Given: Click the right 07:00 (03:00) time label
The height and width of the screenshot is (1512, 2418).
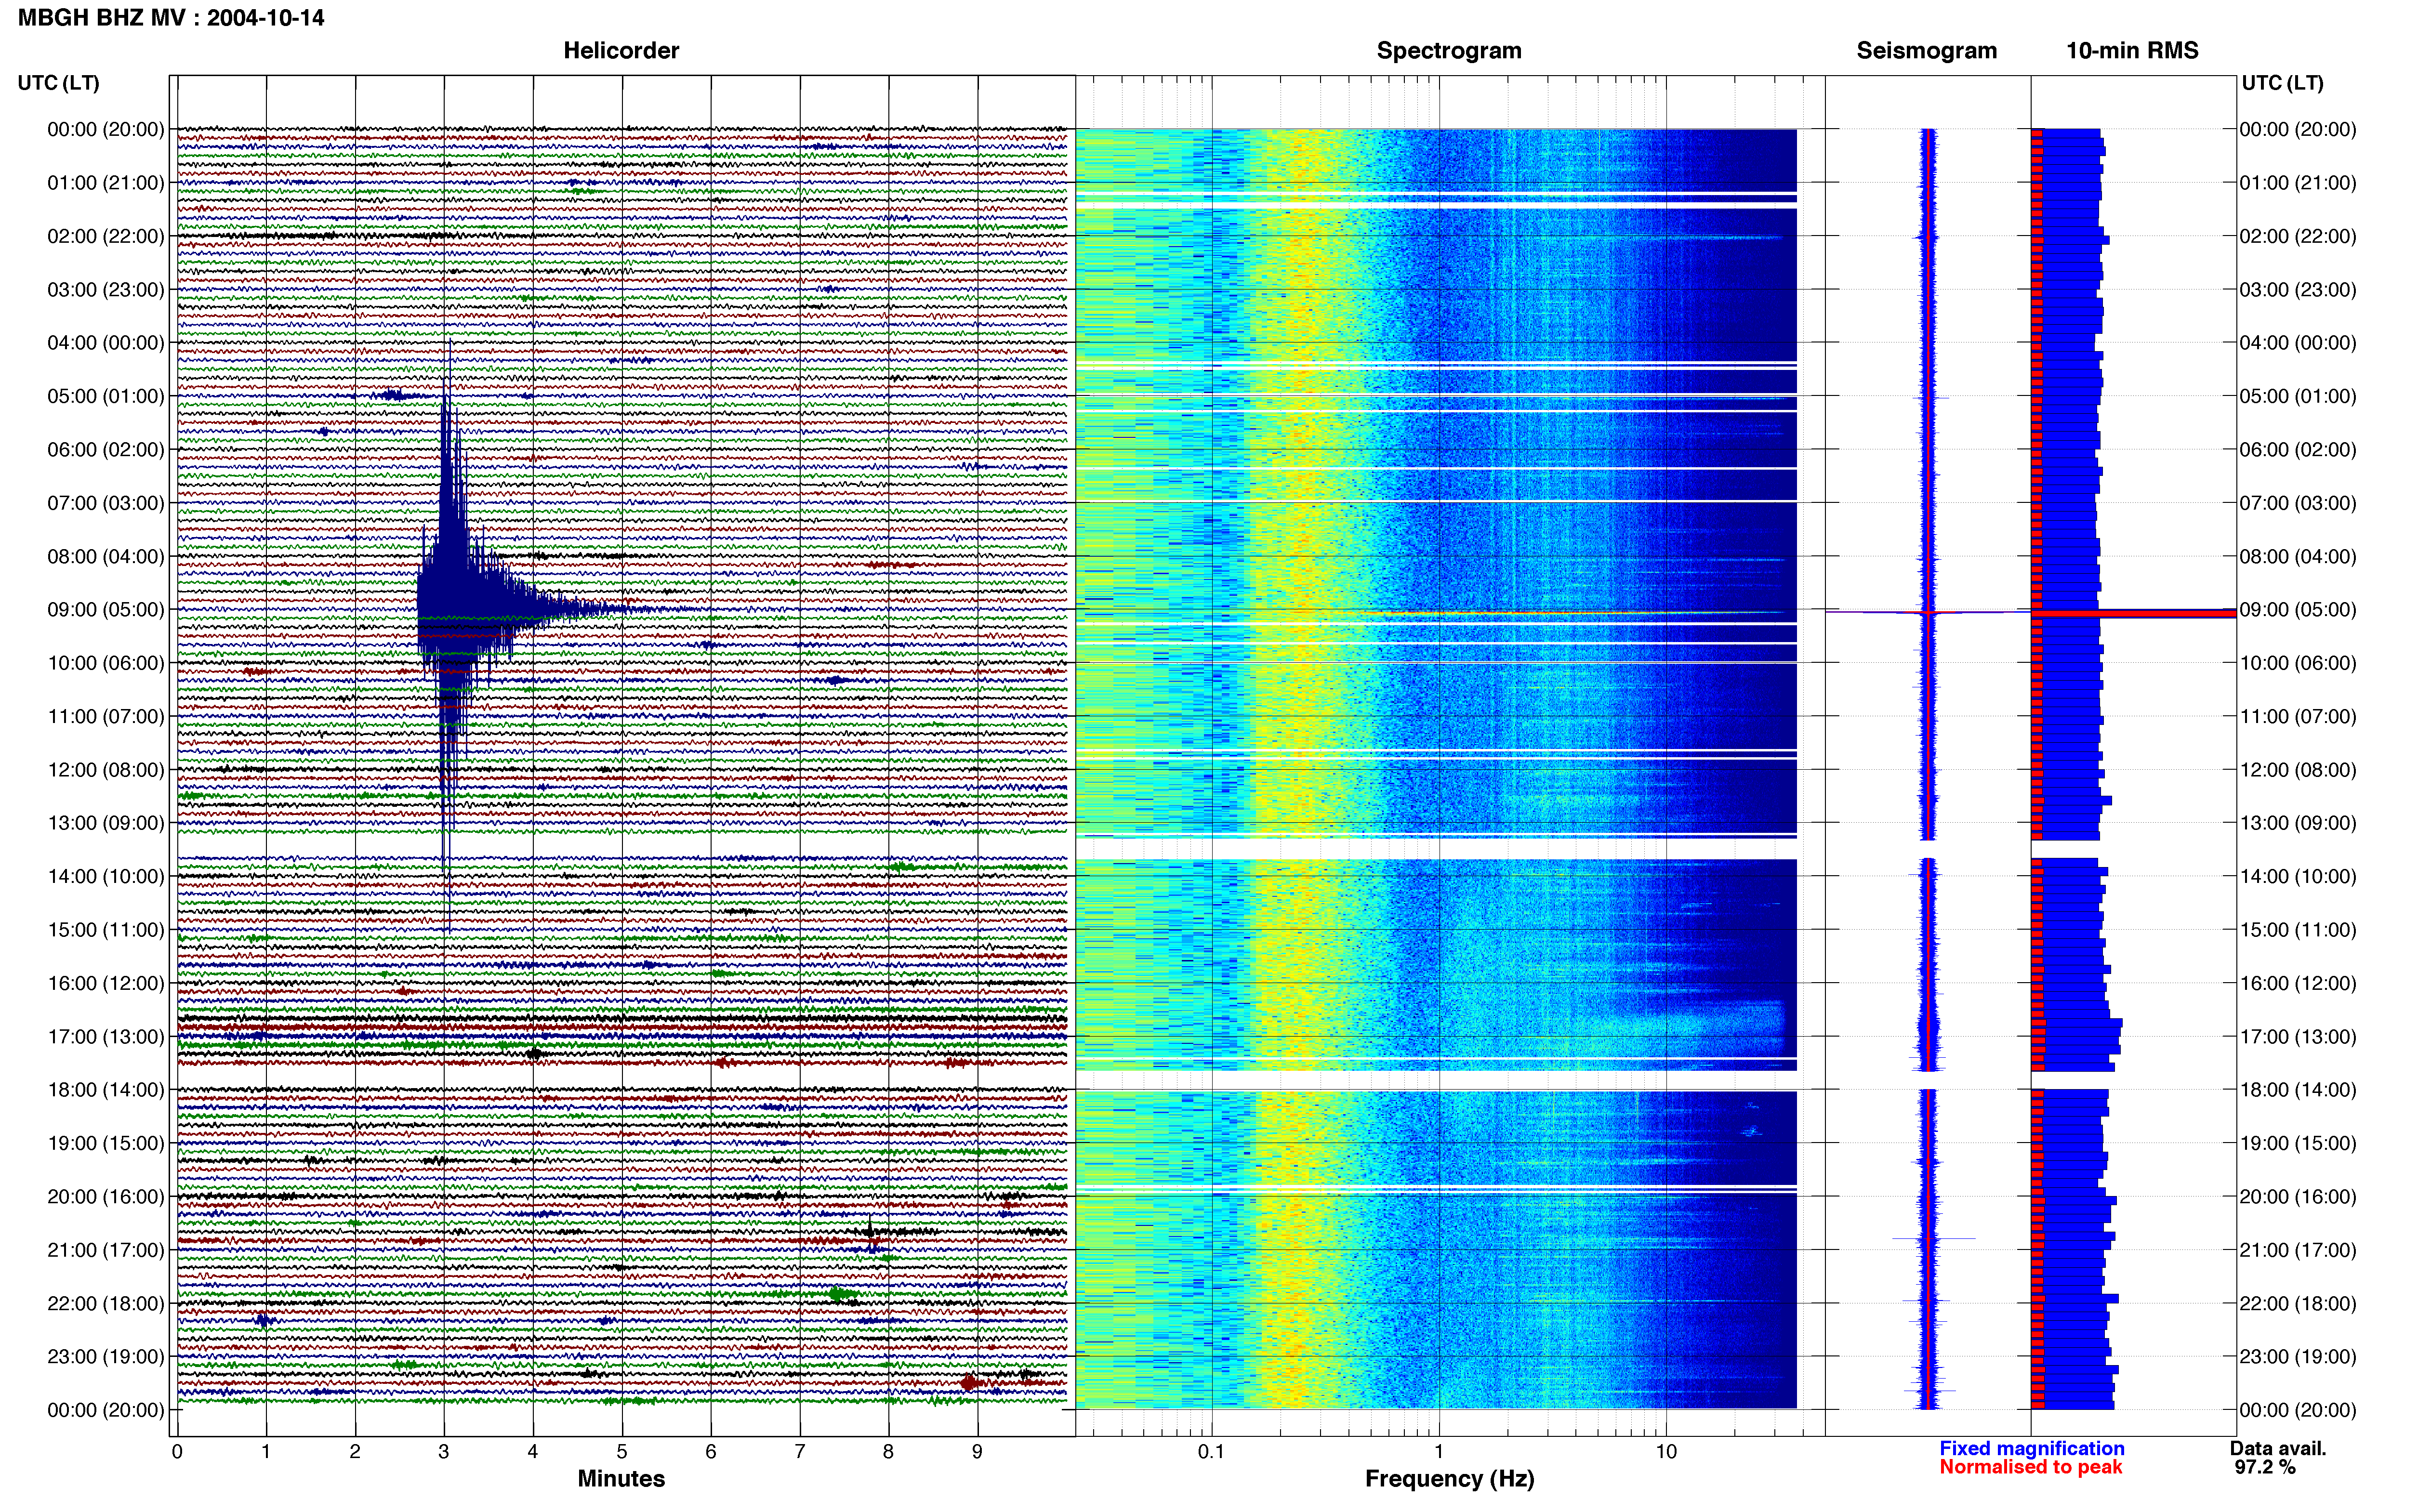Looking at the screenshot, I should pos(2298,503).
